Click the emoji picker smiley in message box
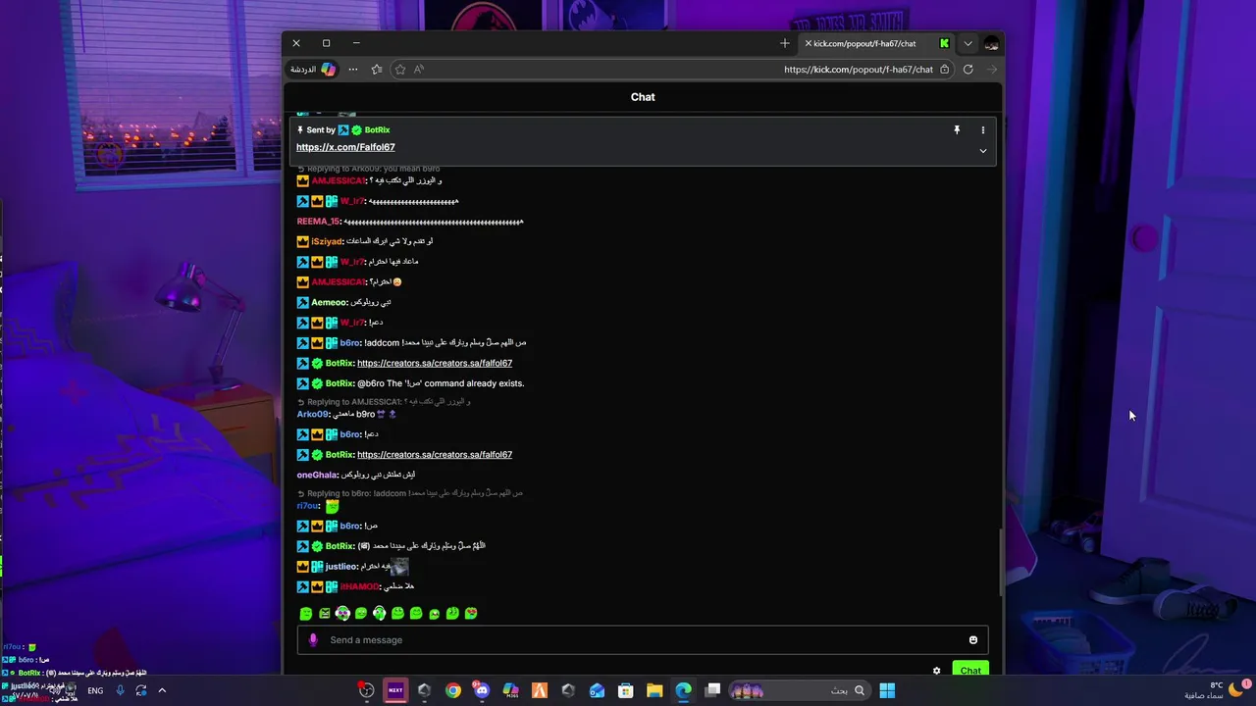 click(x=973, y=639)
